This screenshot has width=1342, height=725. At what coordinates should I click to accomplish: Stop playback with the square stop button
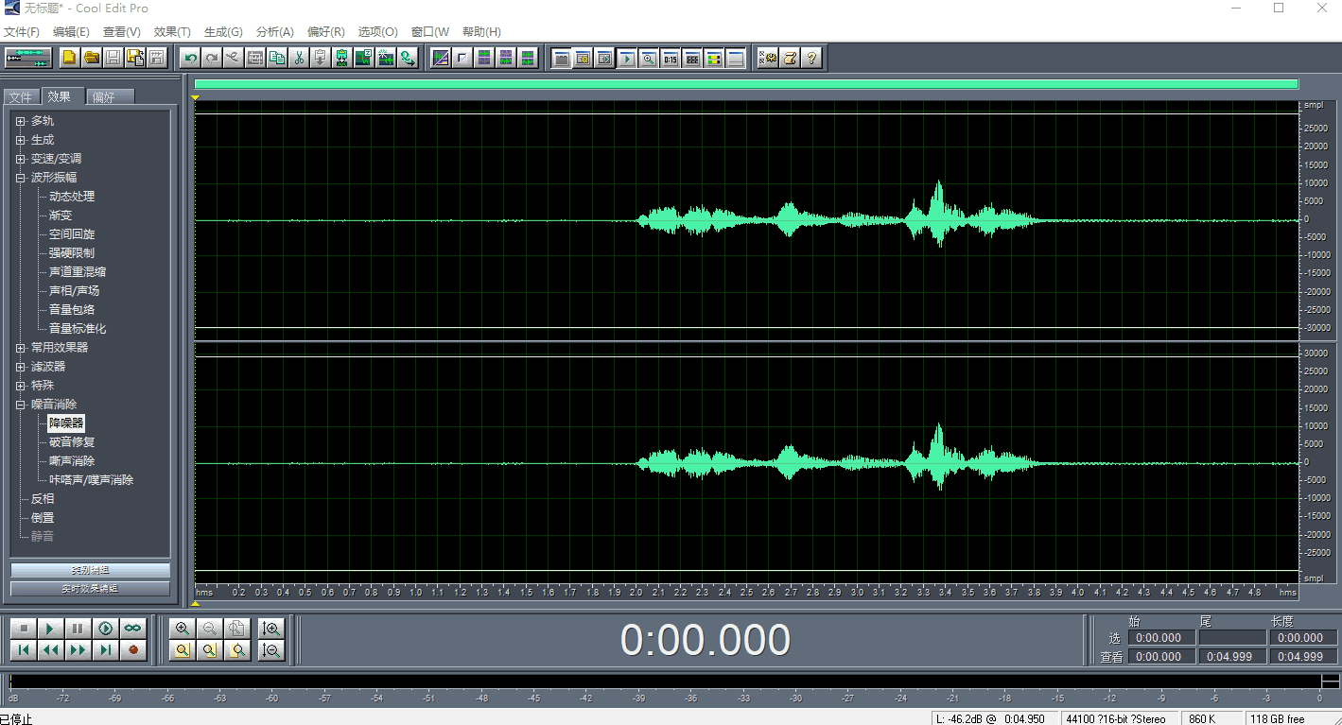pyautogui.click(x=24, y=628)
